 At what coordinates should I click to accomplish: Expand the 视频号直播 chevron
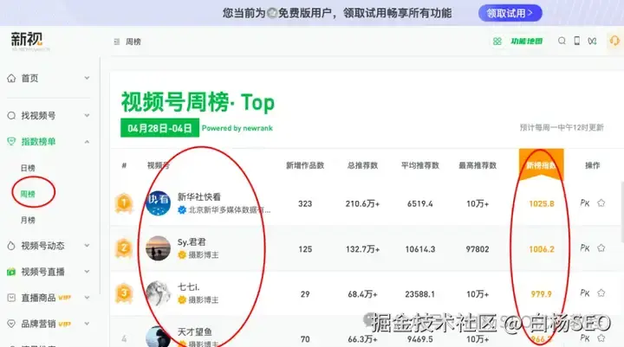coord(87,272)
